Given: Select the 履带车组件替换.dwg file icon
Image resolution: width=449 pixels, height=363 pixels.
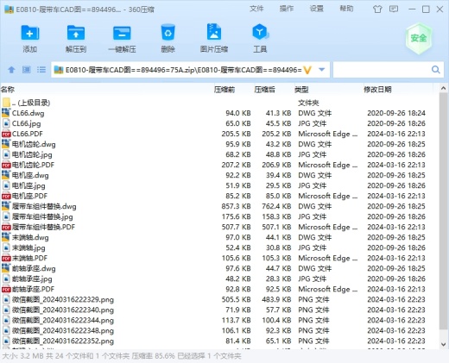Looking at the screenshot, I should (x=6, y=206).
